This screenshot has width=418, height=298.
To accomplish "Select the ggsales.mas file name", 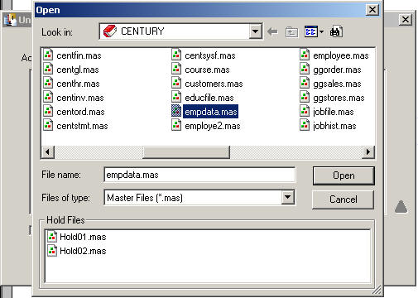I will pyautogui.click(x=337, y=84).
